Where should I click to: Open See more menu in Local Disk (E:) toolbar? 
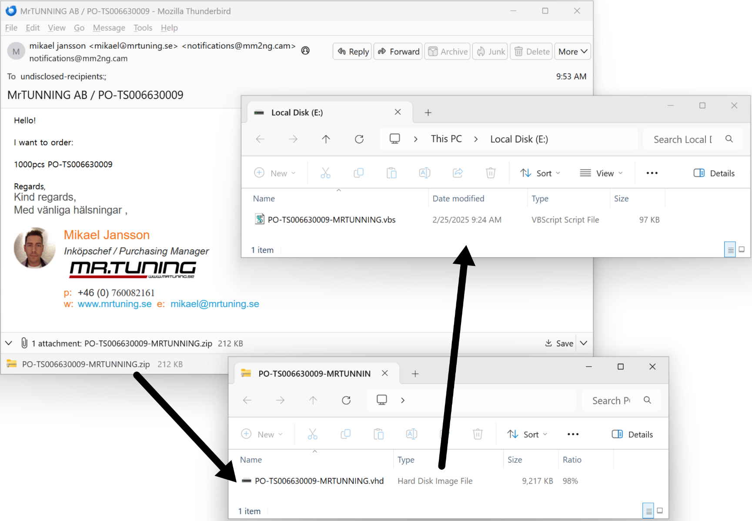pos(652,173)
